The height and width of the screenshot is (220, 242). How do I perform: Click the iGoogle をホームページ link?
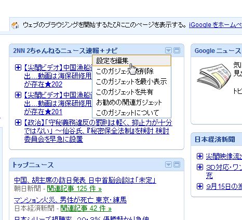216,25
